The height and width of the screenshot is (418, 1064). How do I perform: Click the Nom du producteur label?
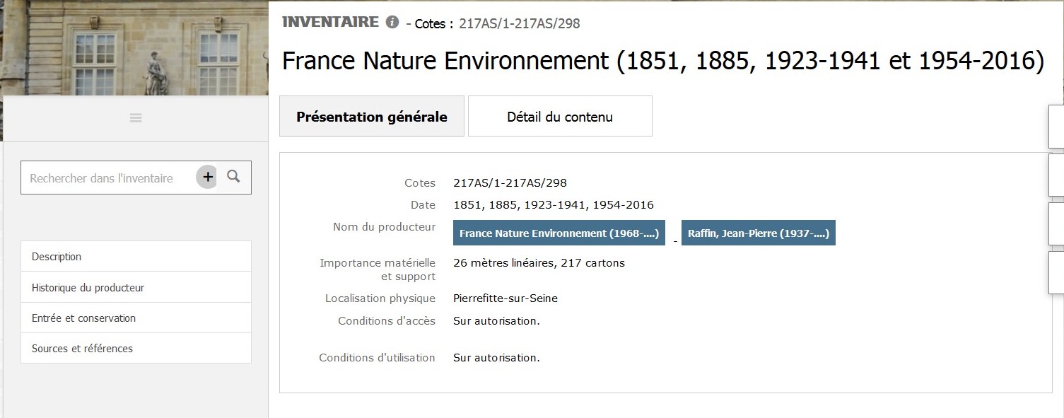(x=385, y=227)
